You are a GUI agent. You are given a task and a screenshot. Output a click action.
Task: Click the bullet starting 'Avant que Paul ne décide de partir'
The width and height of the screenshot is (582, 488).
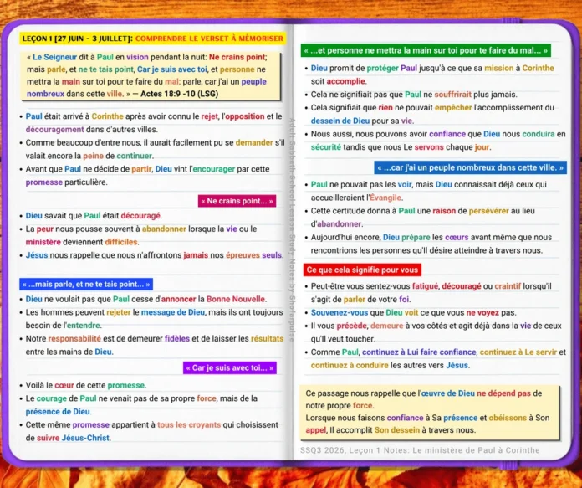tap(145, 176)
